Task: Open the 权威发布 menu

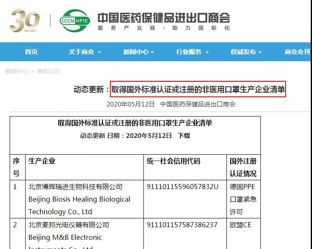Action: click(243, 52)
